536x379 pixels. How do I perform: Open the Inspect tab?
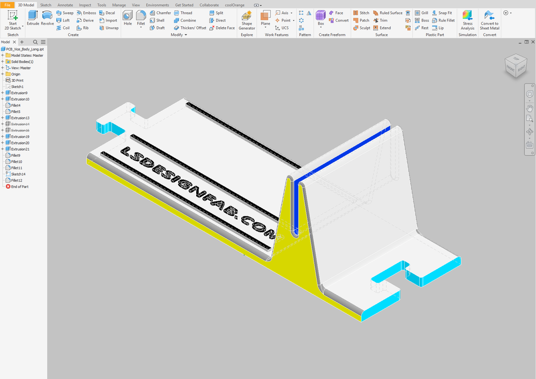[85, 5]
